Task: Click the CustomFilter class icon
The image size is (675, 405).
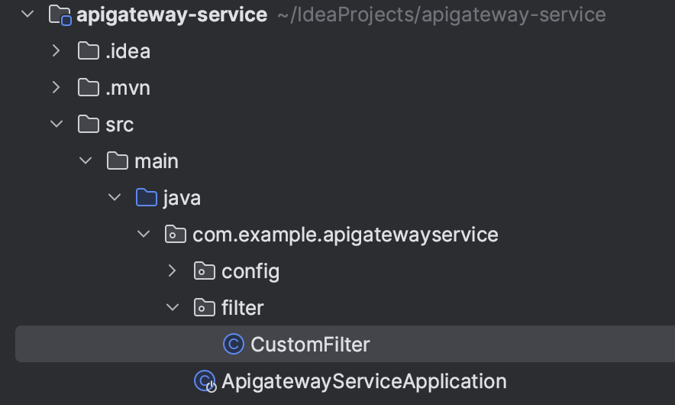Action: 233,345
